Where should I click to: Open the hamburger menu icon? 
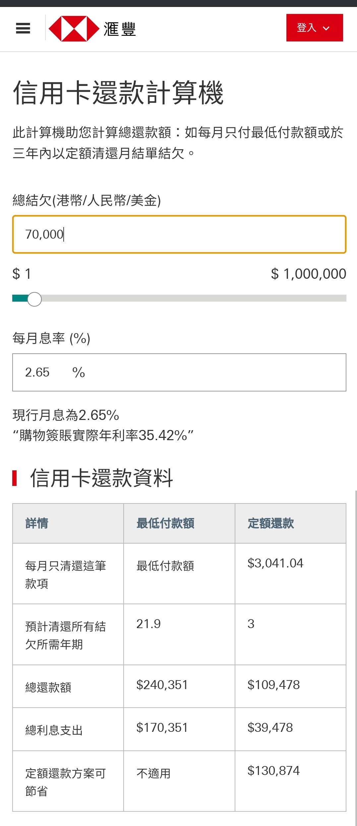click(x=23, y=28)
